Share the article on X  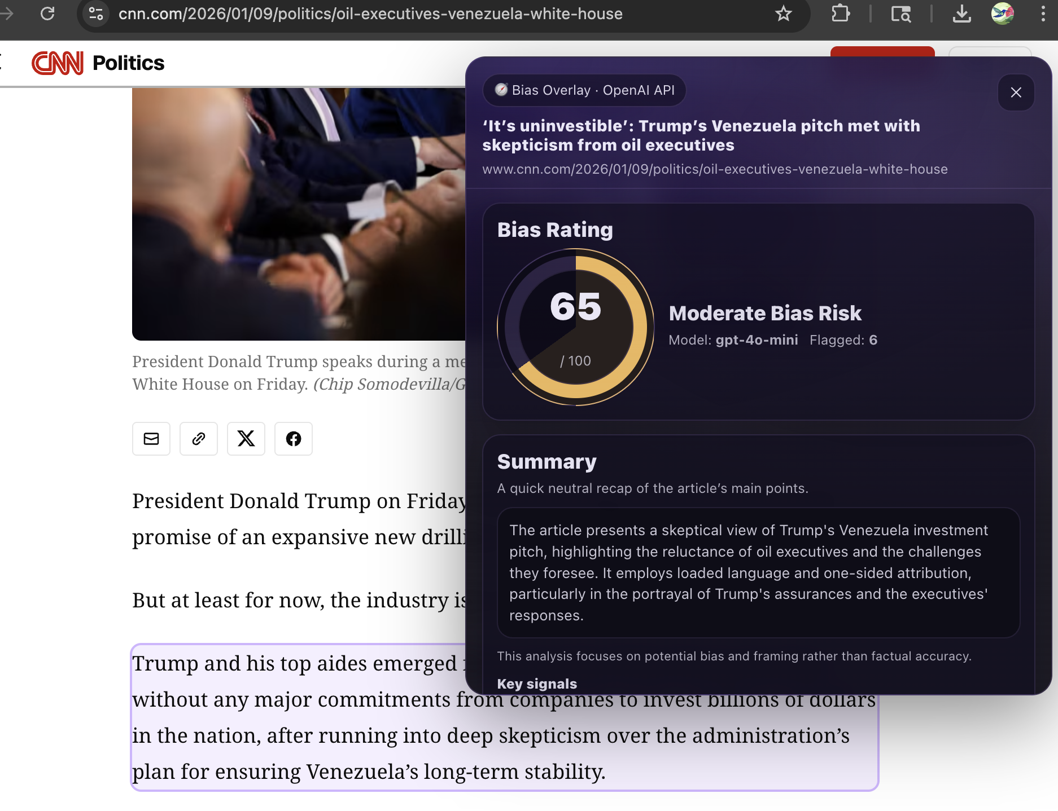[246, 439]
